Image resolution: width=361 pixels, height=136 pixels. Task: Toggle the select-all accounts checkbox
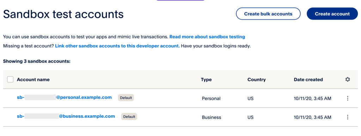[x=10, y=80]
